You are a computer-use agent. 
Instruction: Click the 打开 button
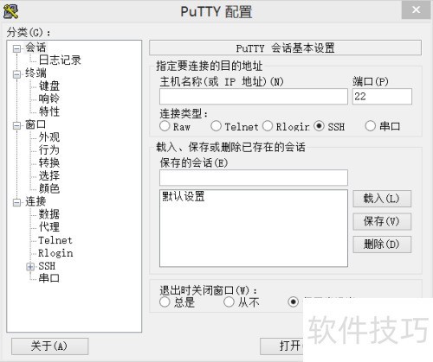click(x=282, y=346)
